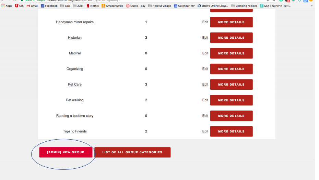319x180 pixels.
Task: Show more bookmarks via the overflow chevron
Action: pyautogui.click(x=312, y=6)
